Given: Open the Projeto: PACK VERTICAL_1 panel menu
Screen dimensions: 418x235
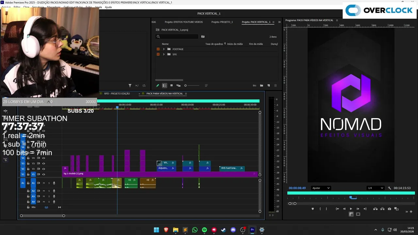Looking at the screenshot, I should point(273,22).
